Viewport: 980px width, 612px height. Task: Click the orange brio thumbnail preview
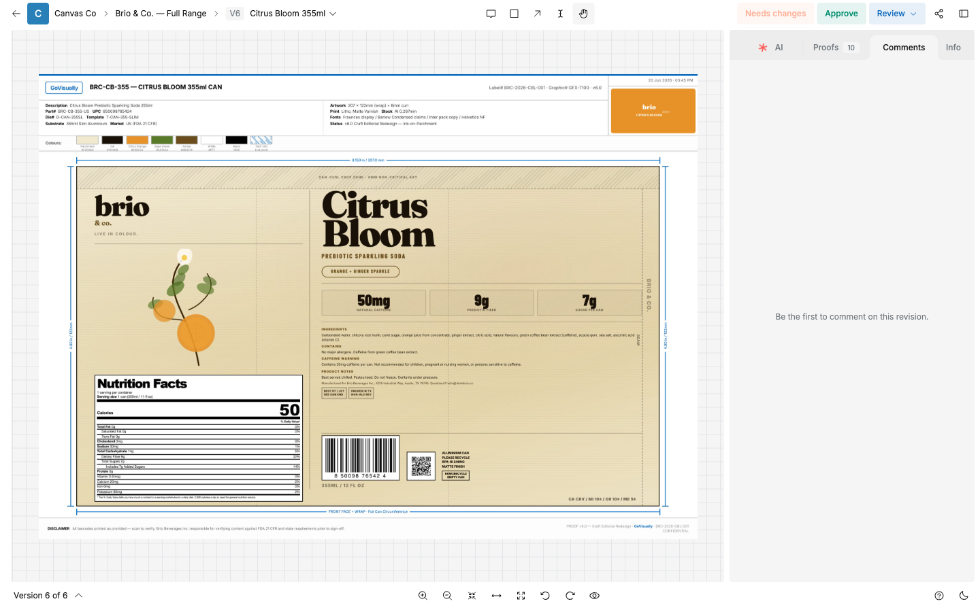[653, 110]
